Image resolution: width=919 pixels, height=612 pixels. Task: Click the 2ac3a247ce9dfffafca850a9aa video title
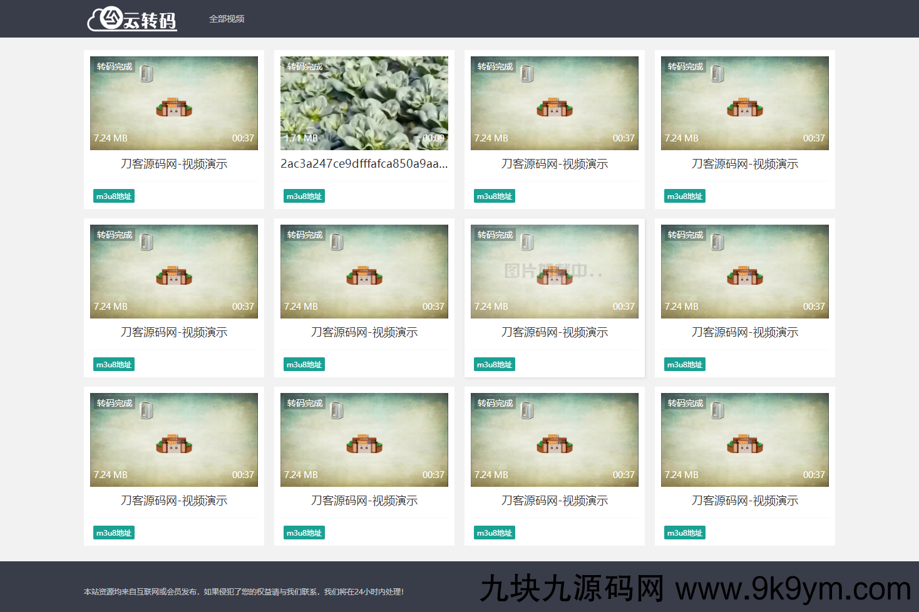[x=364, y=164]
